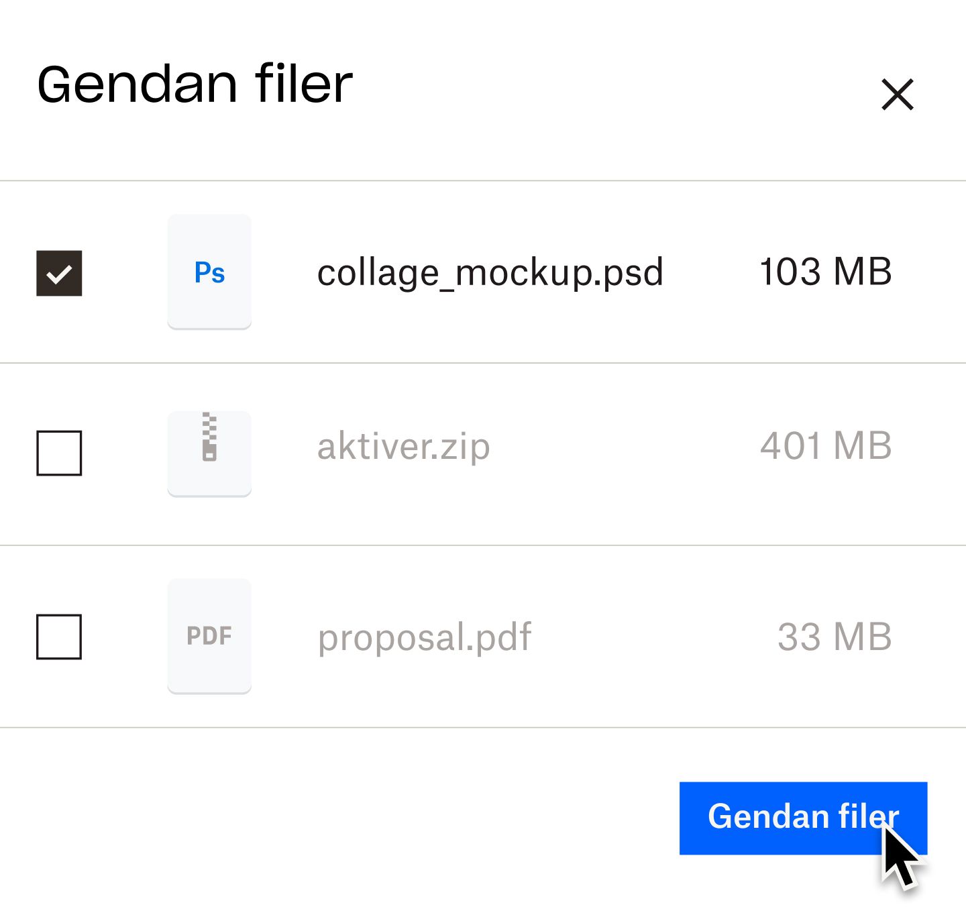Click the 103 MB size label
Viewport: 966px width, 911px height.
[x=825, y=272]
